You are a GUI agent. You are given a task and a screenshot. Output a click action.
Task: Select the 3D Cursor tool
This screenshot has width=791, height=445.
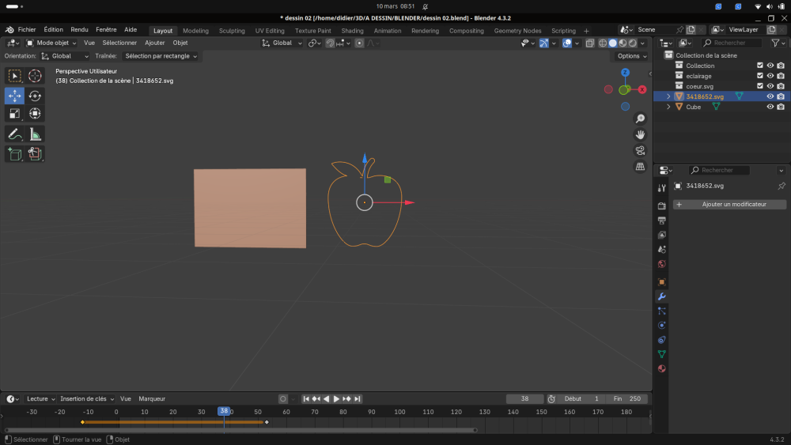35,76
